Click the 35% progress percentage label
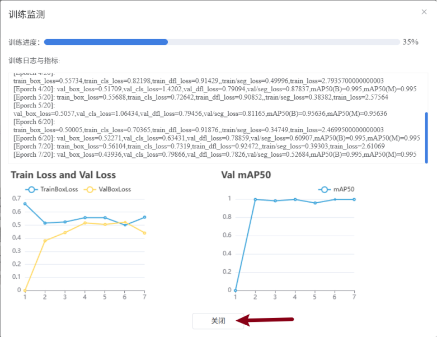 410,42
